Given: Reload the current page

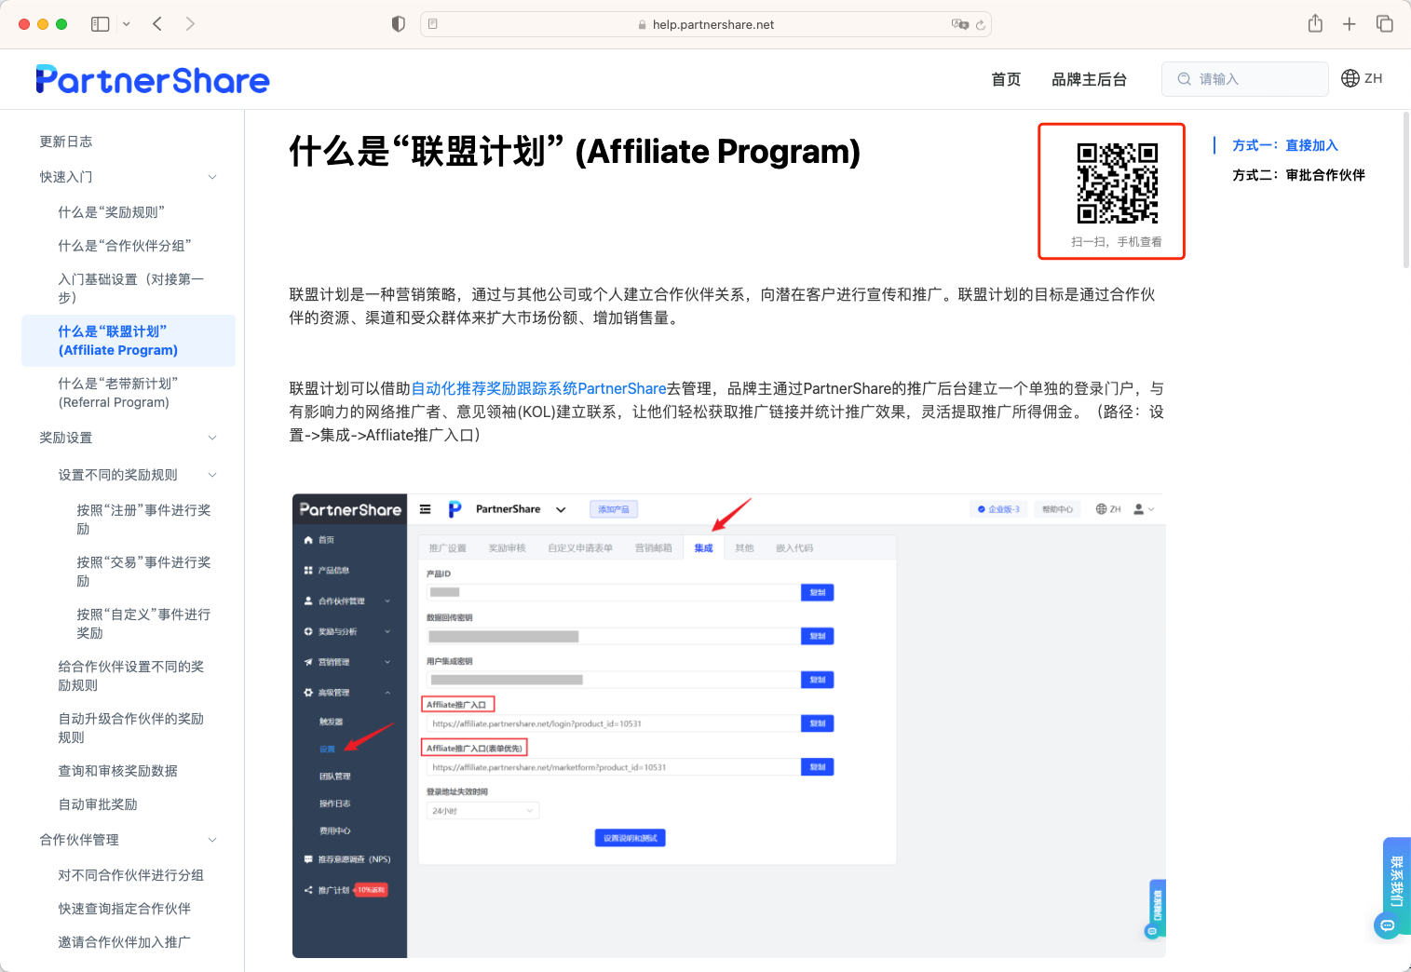Looking at the screenshot, I should click(x=981, y=25).
